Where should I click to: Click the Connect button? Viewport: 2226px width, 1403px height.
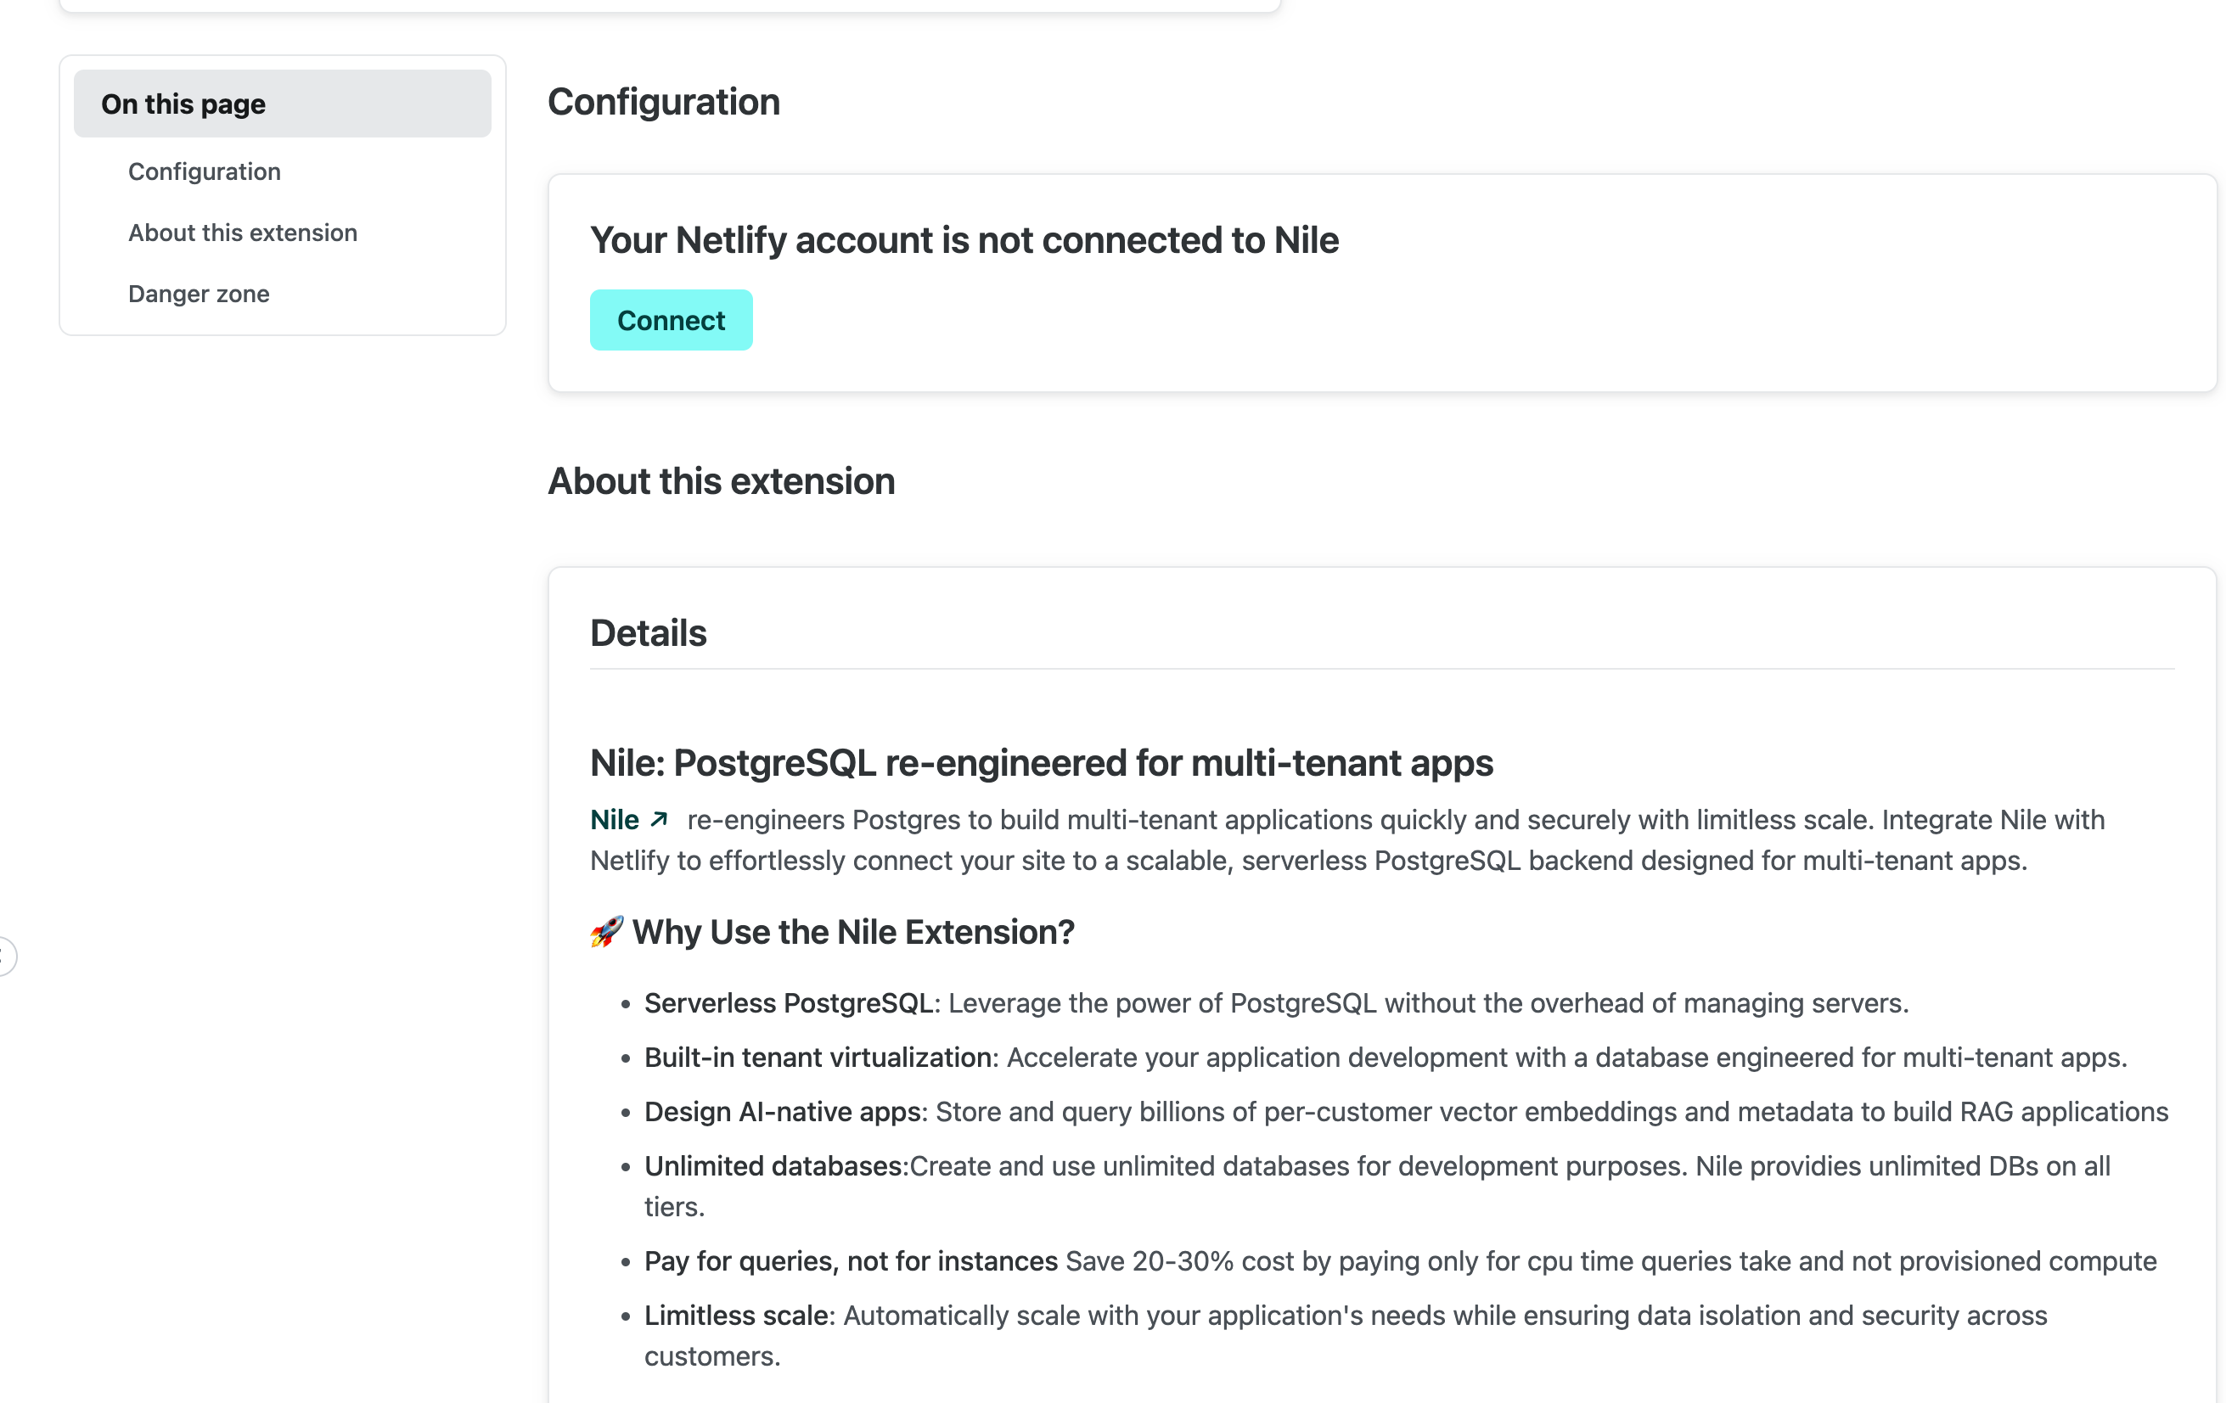pos(670,321)
